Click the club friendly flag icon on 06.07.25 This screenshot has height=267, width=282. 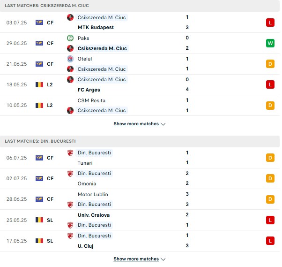tap(39, 158)
